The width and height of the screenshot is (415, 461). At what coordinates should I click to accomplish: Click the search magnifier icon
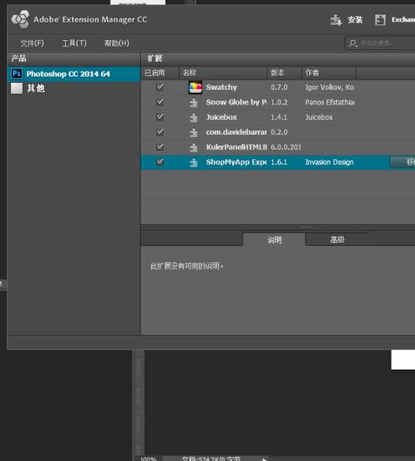pyautogui.click(x=353, y=43)
